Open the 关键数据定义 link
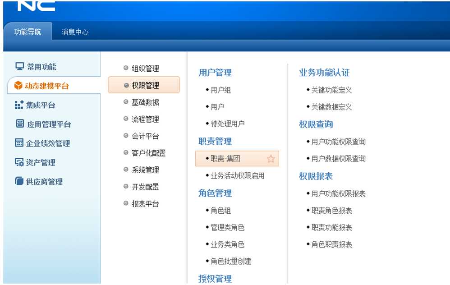Screen dimensions: 450x285 pos(331,107)
